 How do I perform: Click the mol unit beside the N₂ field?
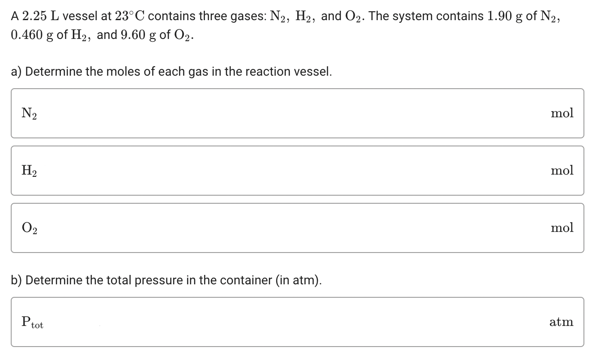pos(562,113)
